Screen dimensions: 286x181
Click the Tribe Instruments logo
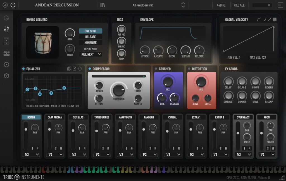(24, 177)
